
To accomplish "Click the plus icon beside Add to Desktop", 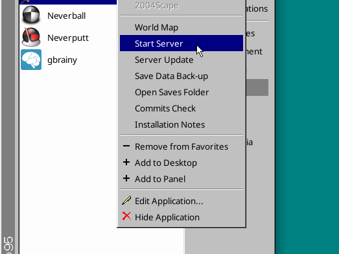I will click(126, 163).
